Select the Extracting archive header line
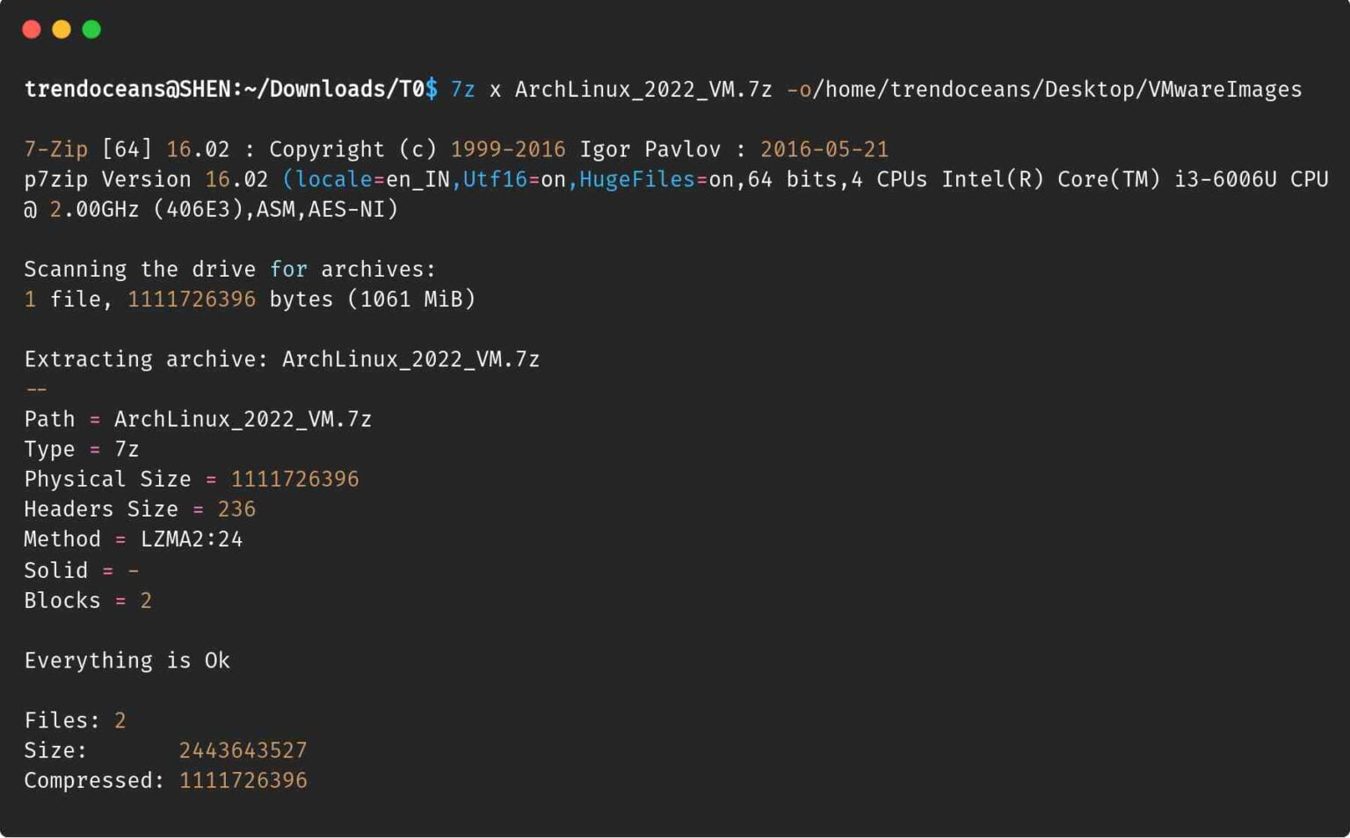The image size is (1350, 838). [x=282, y=358]
